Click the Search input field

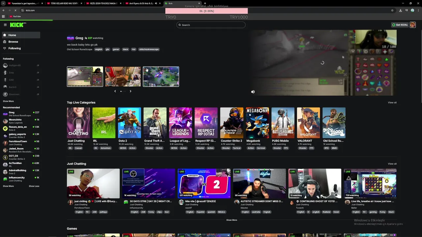click(211, 25)
